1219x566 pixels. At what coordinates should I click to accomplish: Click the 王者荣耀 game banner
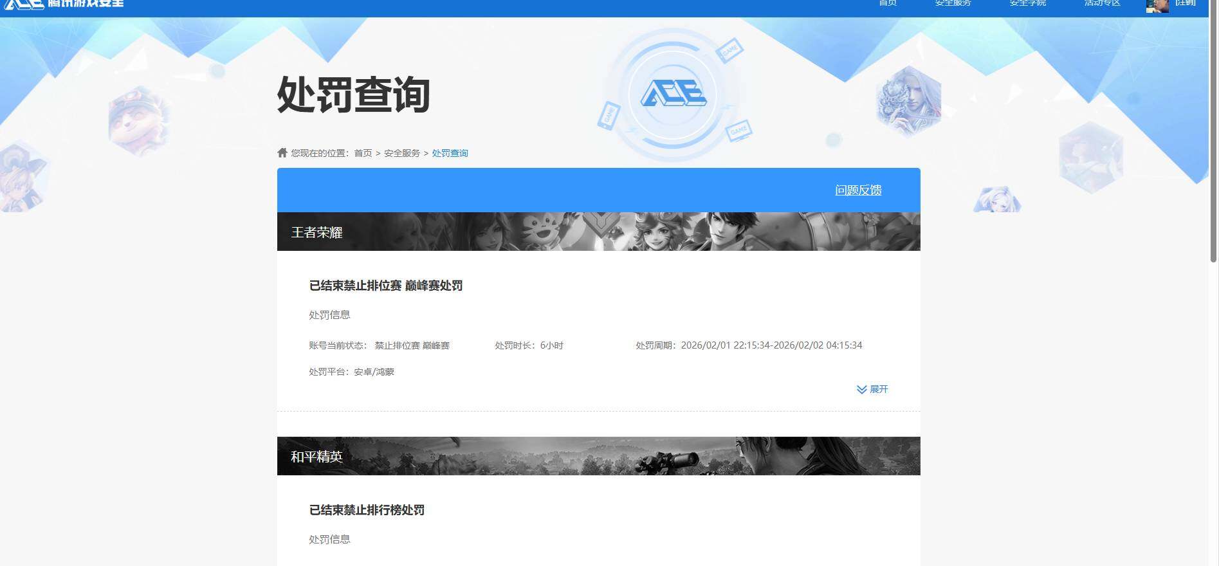coord(598,232)
